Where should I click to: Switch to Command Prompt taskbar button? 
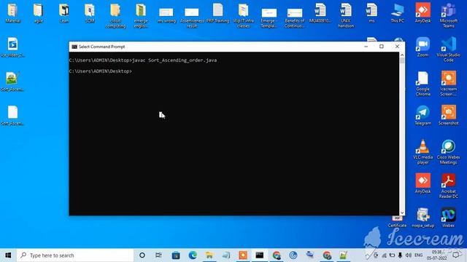pos(260,255)
